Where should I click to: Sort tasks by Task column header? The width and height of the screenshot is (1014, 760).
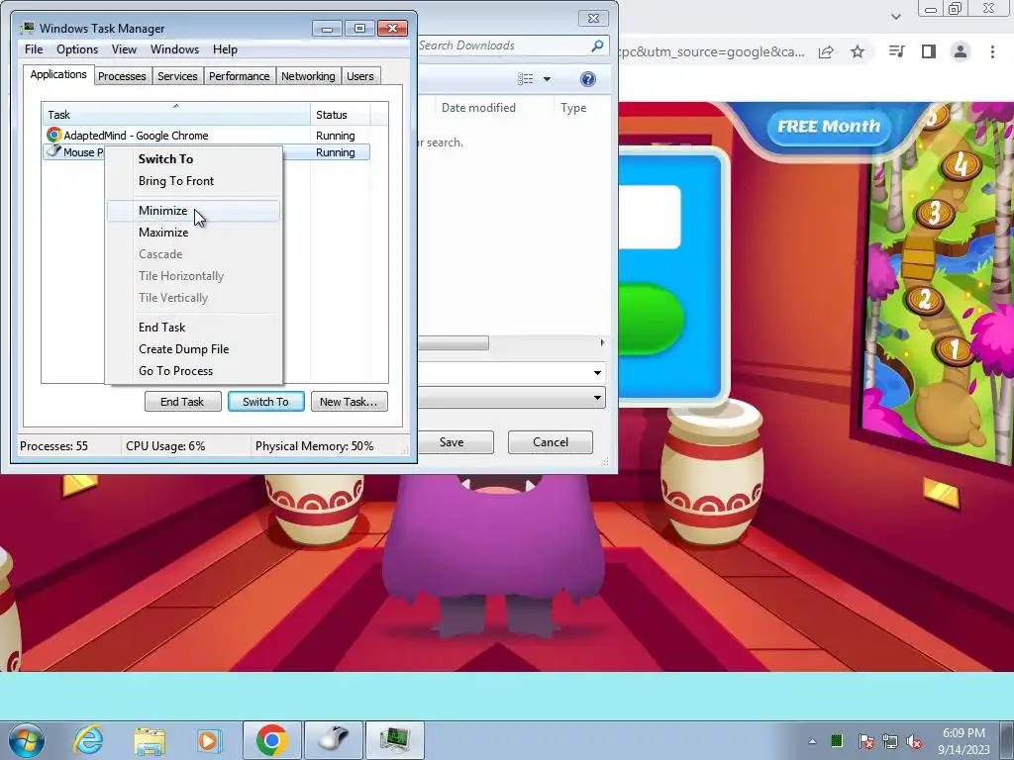point(176,115)
